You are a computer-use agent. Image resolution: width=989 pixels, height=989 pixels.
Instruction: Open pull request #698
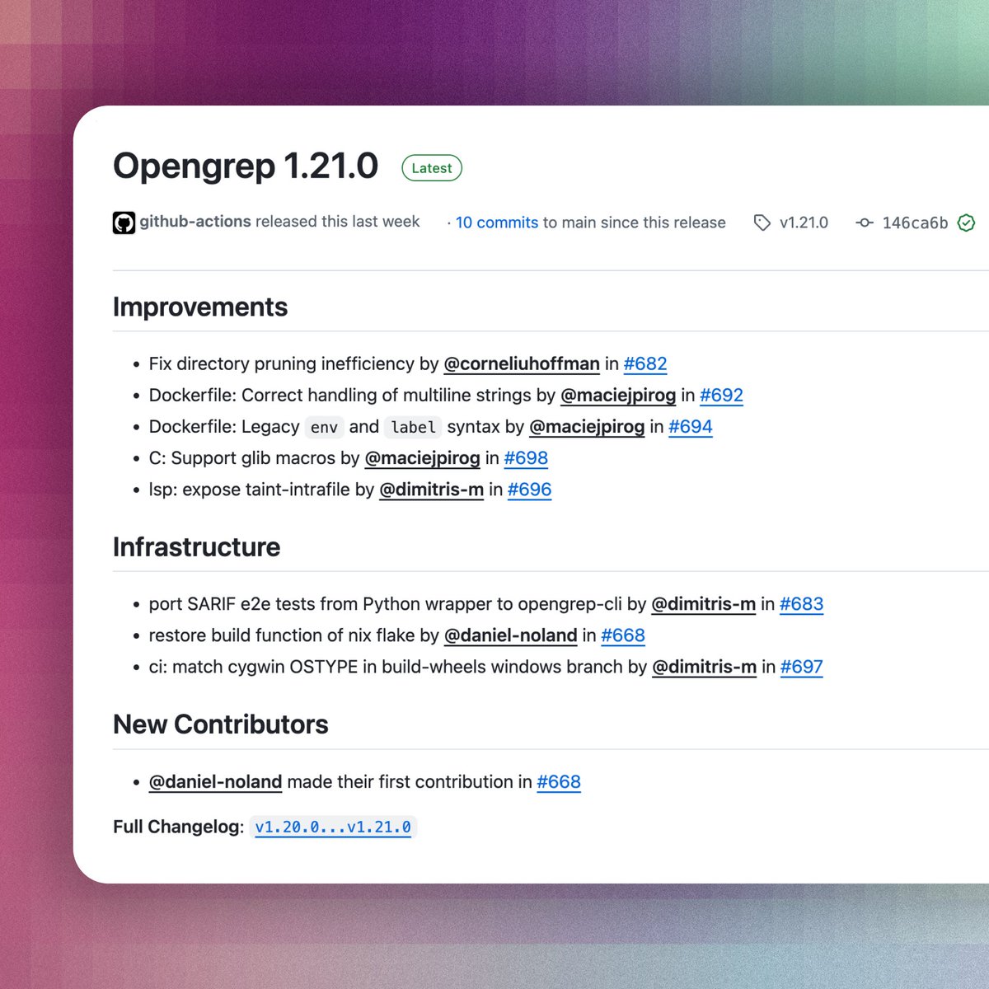(x=526, y=457)
